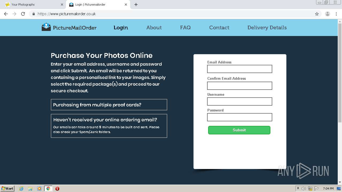Image resolution: width=342 pixels, height=192 pixels.
Task: Close the Login Picturemailorder tab
Action: tap(126, 5)
